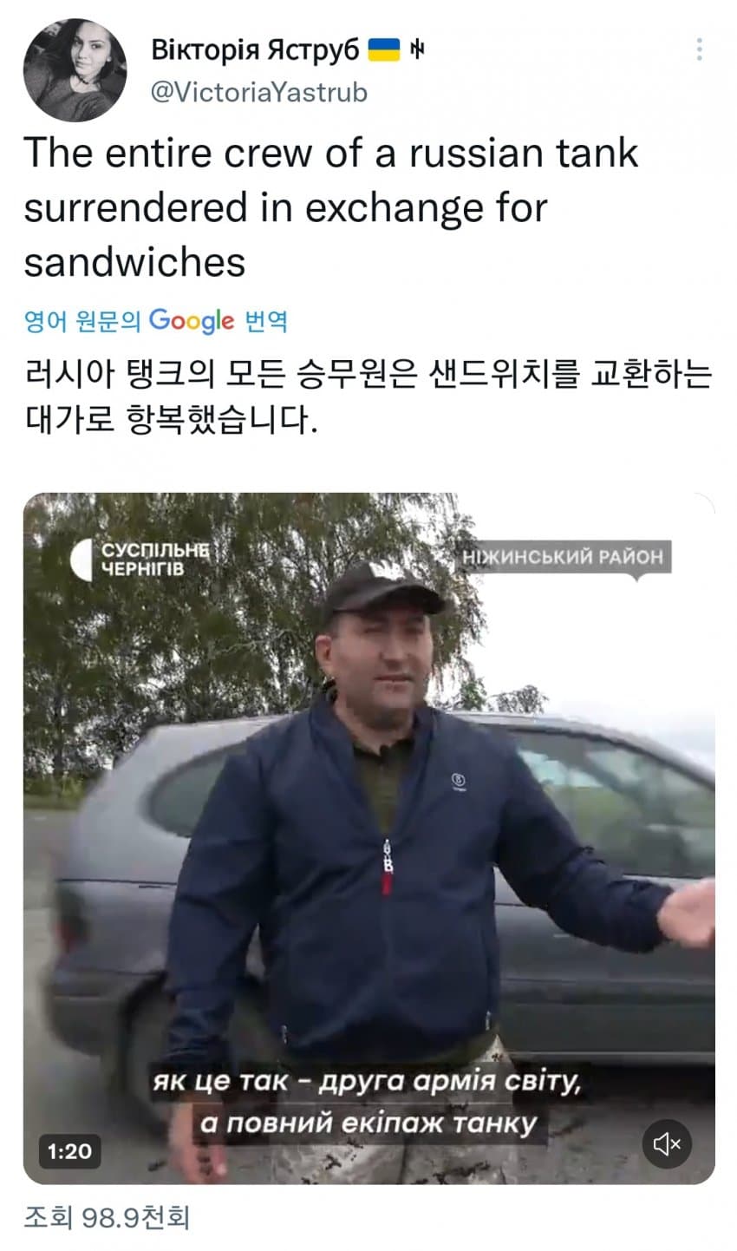Open the view count 조회 98.9천회
Viewport: 737px width, 1251px height.
[x=106, y=1218]
